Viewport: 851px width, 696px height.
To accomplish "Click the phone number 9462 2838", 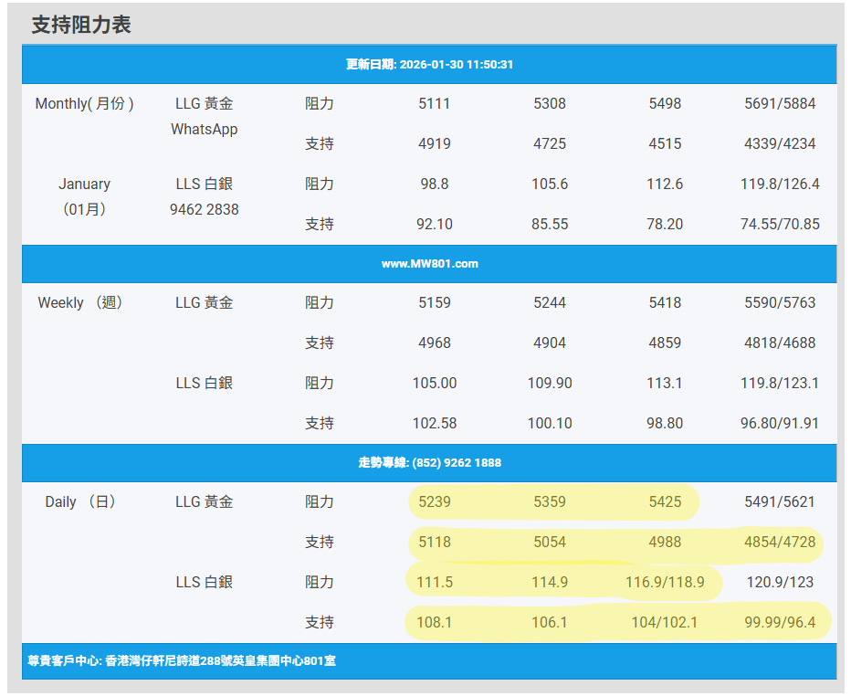I will pos(204,209).
